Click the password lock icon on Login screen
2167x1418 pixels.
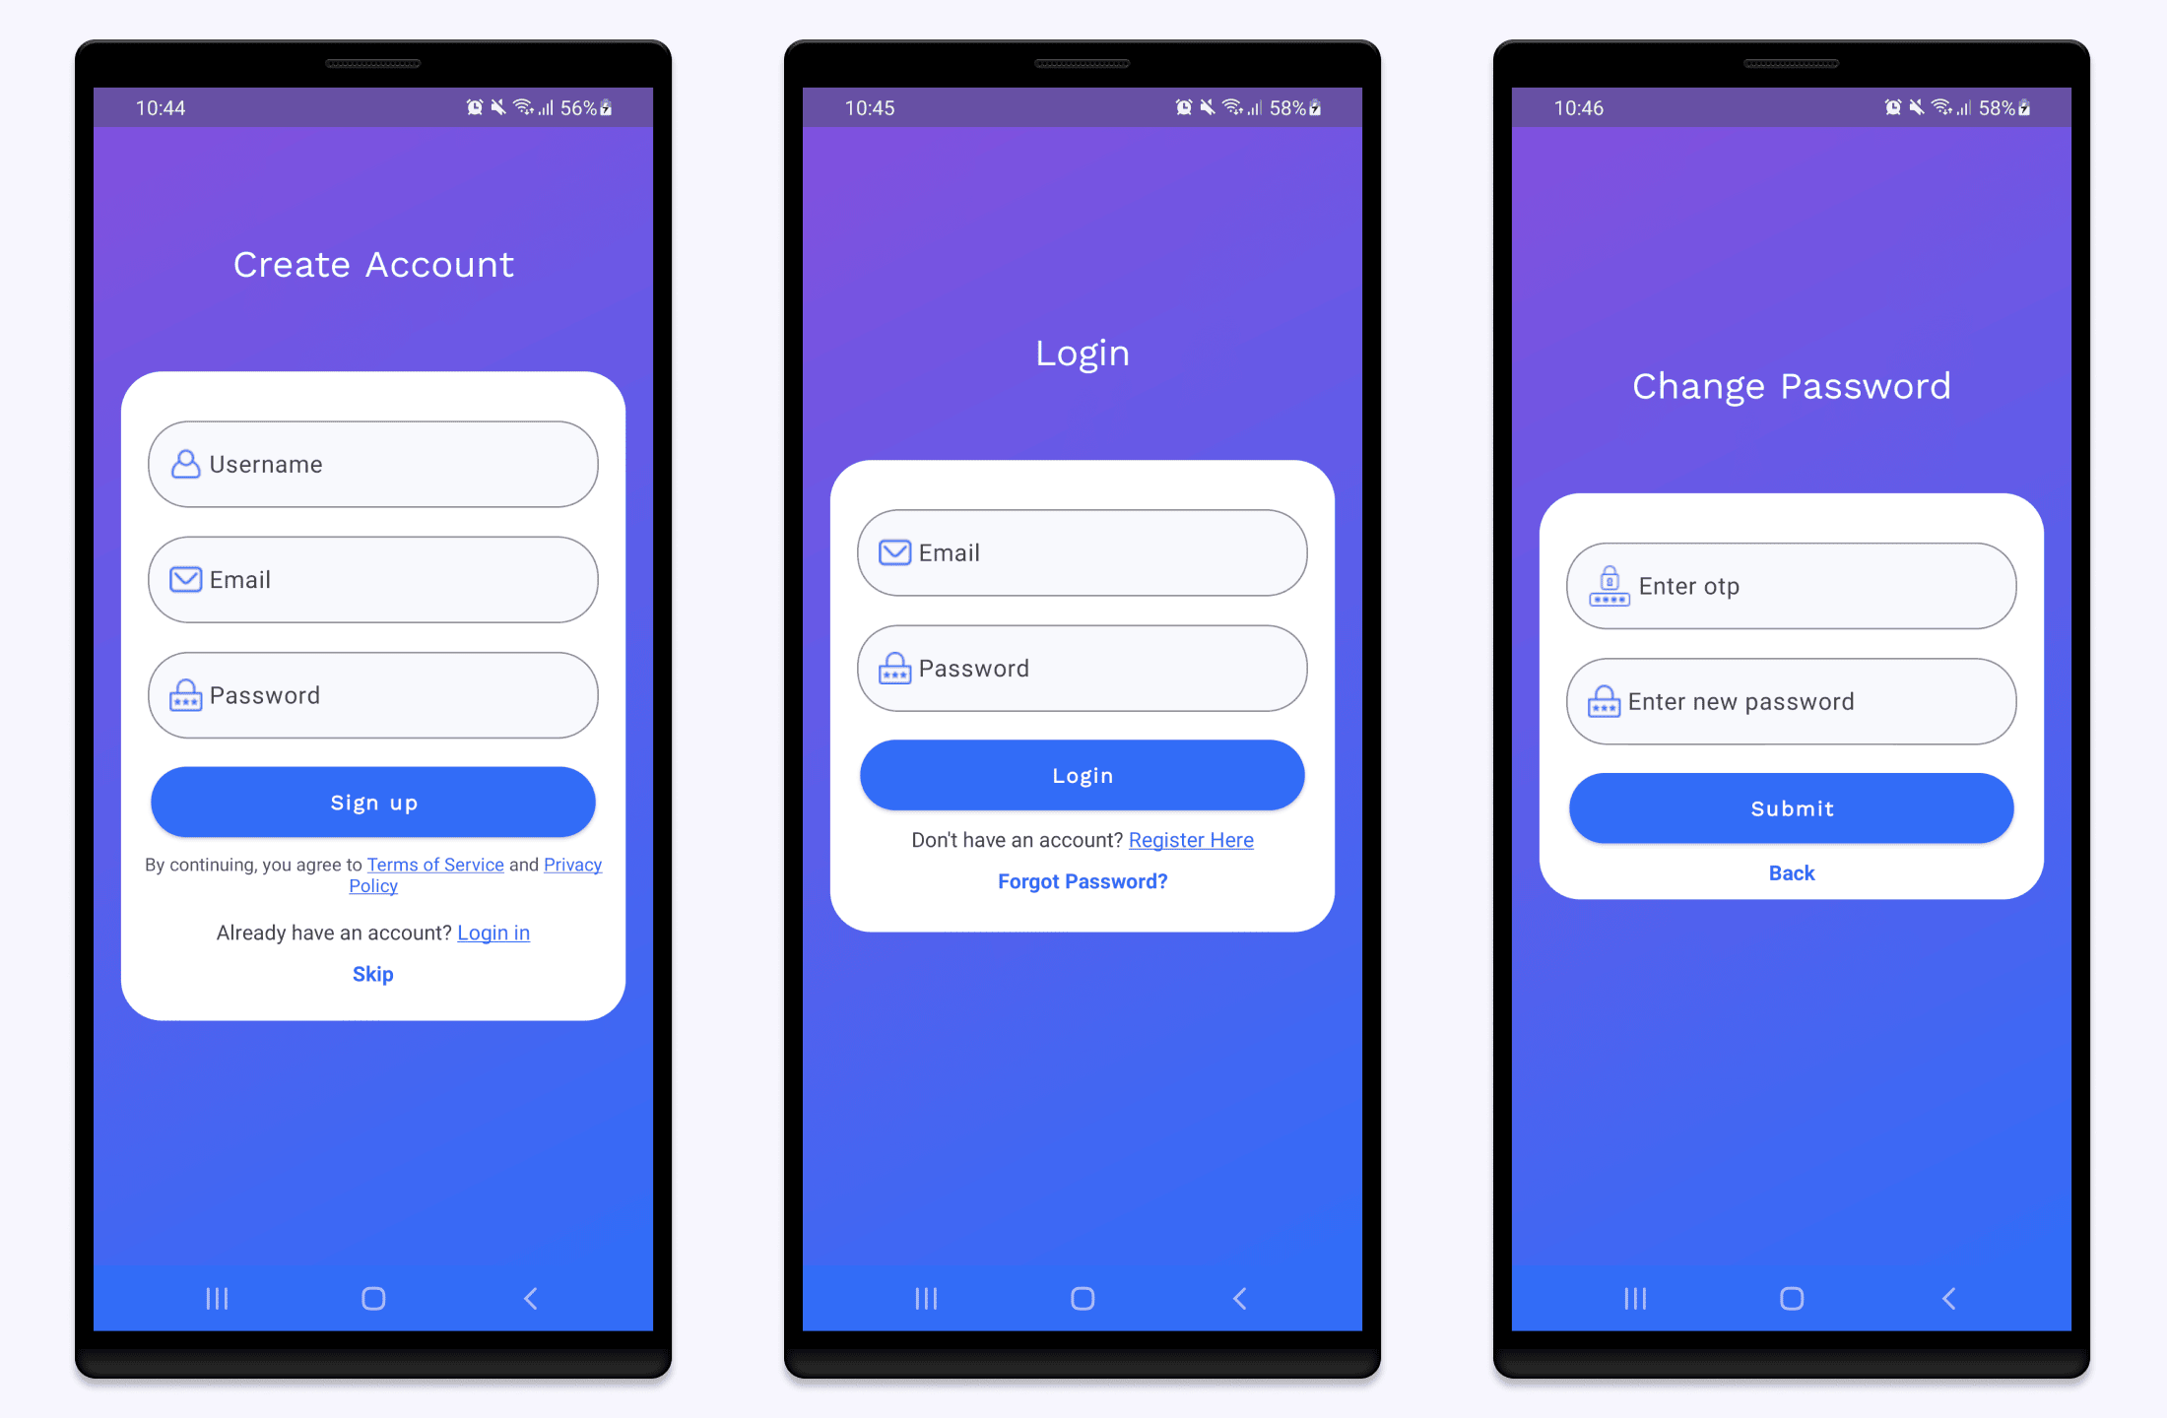tap(894, 668)
